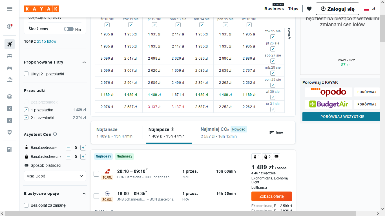The height and width of the screenshot is (216, 385).
Task: Collapse the Proponowane filtry section
Action: 84,62
